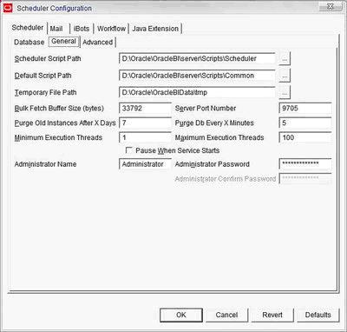
Task: Click the Temporary File Path field
Action: pos(197,93)
